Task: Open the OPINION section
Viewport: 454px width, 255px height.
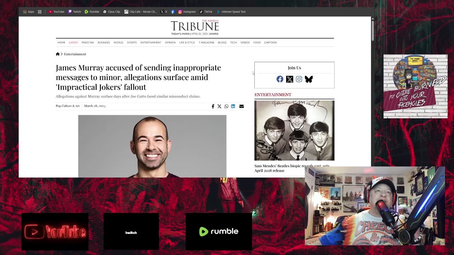Action: [x=170, y=42]
